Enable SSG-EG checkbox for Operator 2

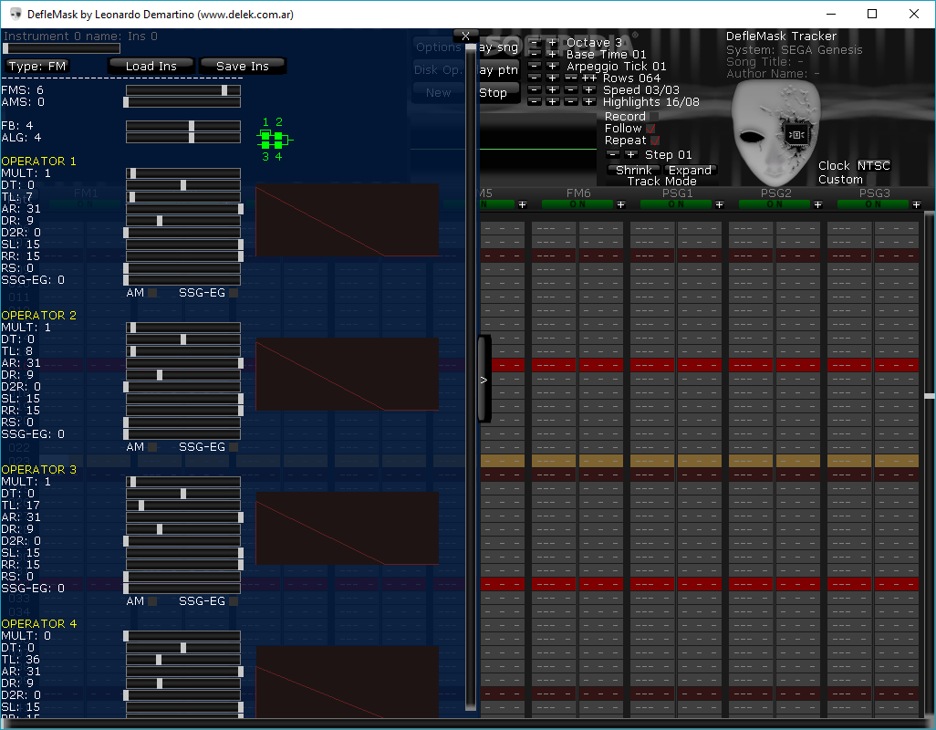coord(234,447)
